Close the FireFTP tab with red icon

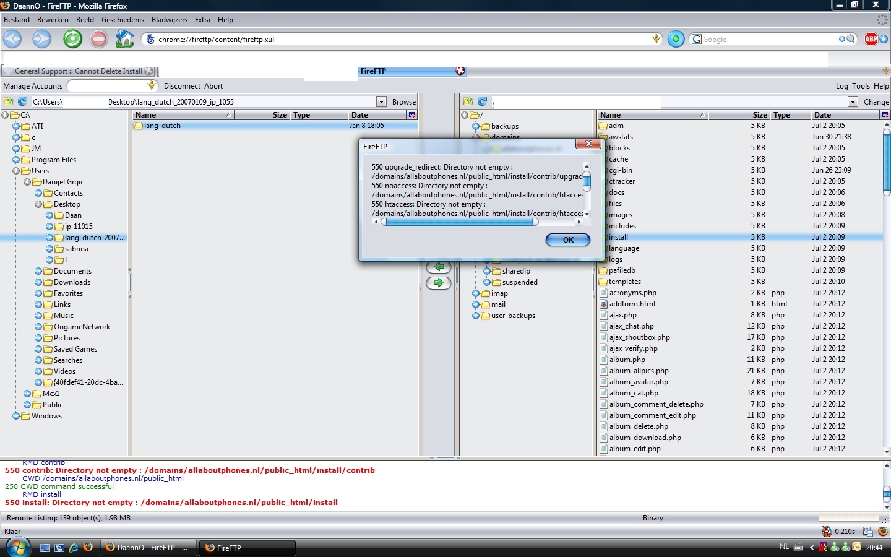click(x=460, y=71)
